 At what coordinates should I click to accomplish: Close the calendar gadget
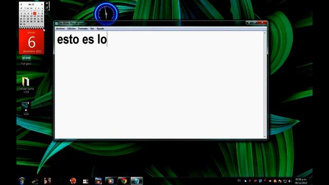point(47,4)
